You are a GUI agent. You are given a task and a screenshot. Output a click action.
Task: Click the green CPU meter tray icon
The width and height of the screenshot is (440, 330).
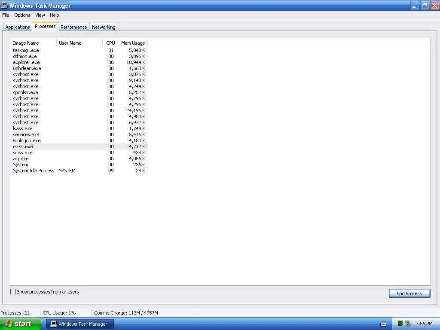click(x=400, y=324)
